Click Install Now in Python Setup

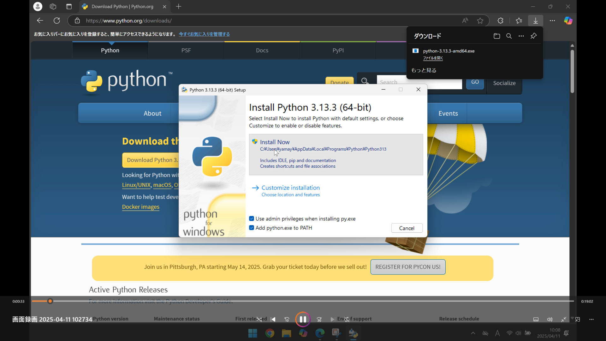336,154
